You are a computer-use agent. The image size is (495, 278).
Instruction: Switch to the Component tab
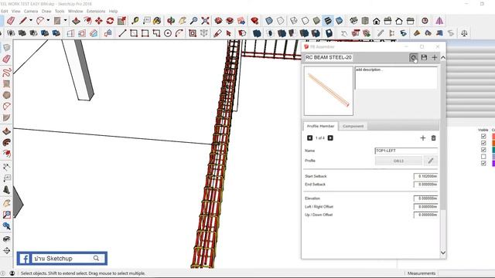tap(353, 126)
